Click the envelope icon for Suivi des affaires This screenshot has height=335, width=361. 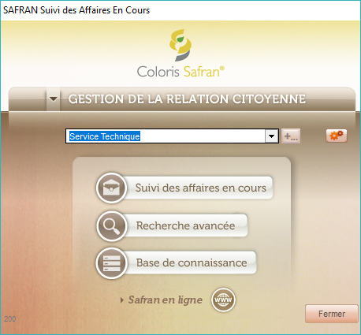click(112, 188)
